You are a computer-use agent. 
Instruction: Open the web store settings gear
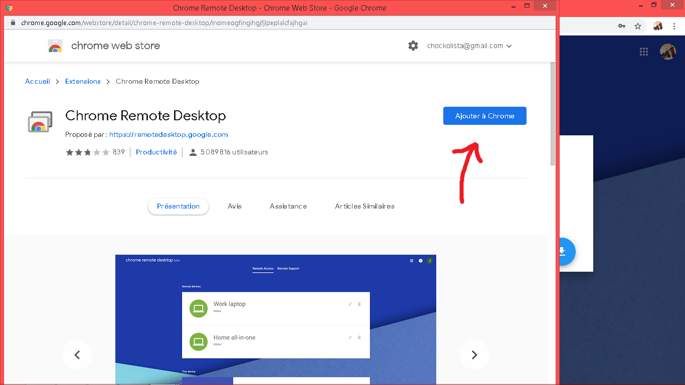pyautogui.click(x=413, y=46)
